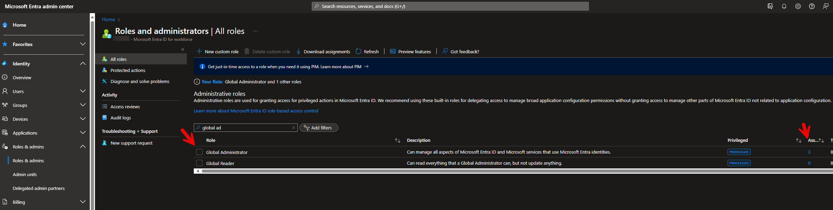Click the Billing document icon
The image size is (833, 210).
(x=5, y=202)
